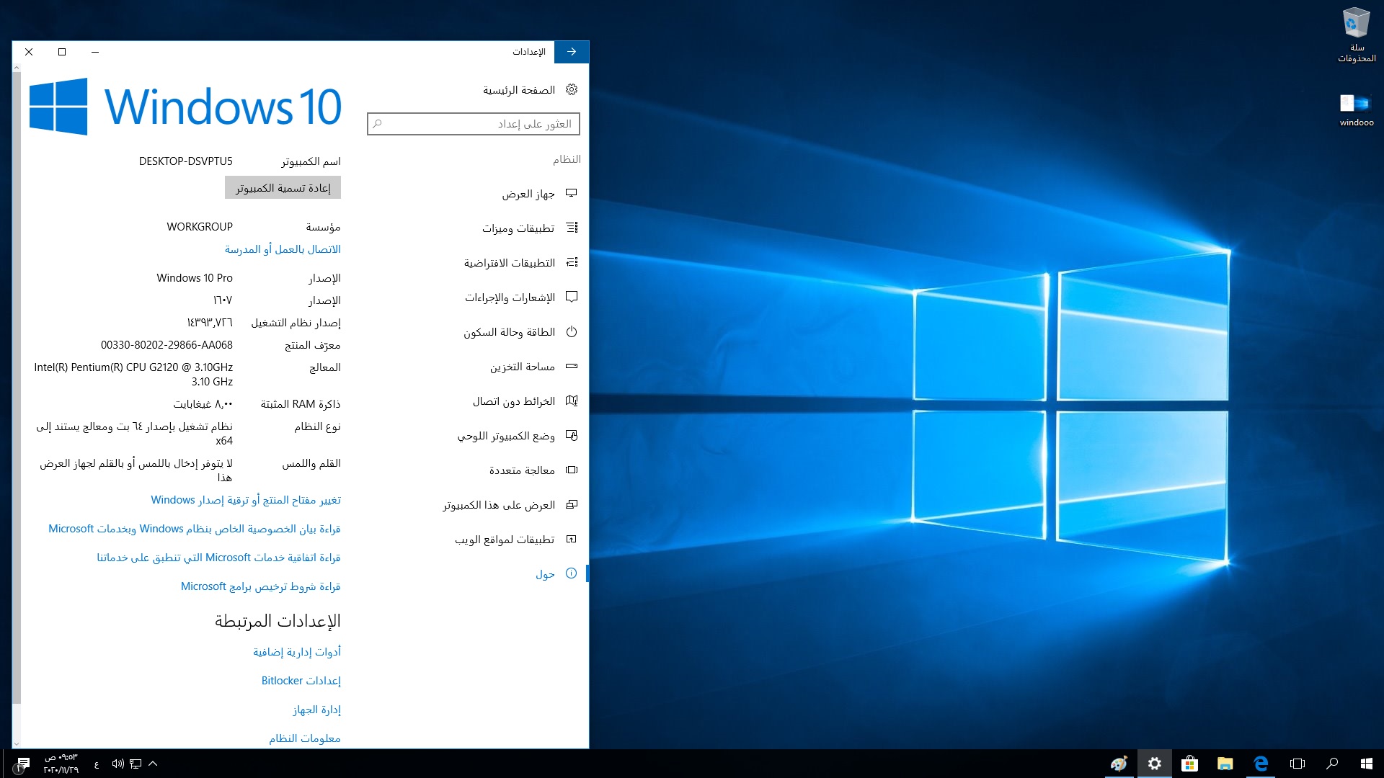Select the WORKGROUP organization value
This screenshot has width=1384, height=778.
pyautogui.click(x=200, y=227)
